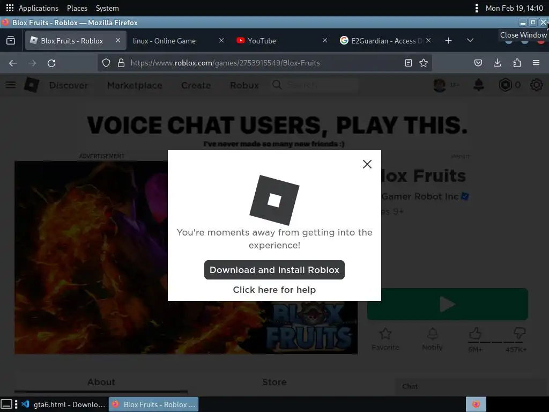
Task: Open the Firefox downloads panel
Action: coord(497,63)
